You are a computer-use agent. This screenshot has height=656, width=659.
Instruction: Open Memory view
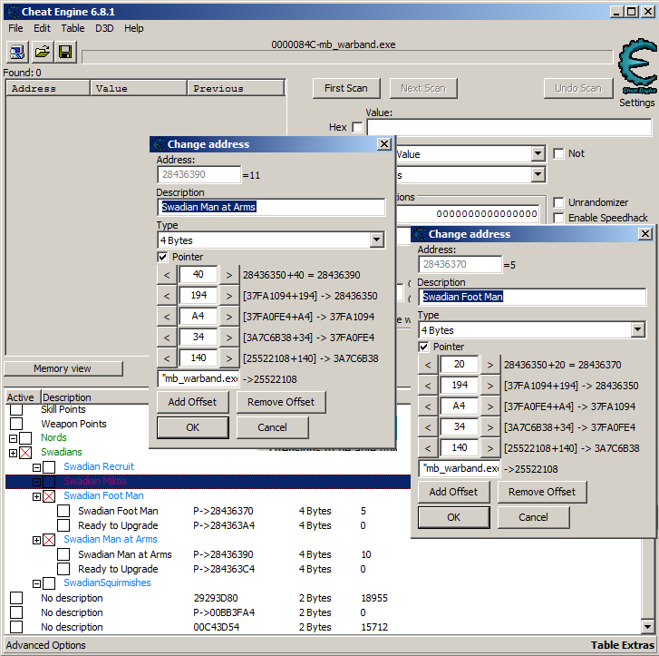point(63,368)
